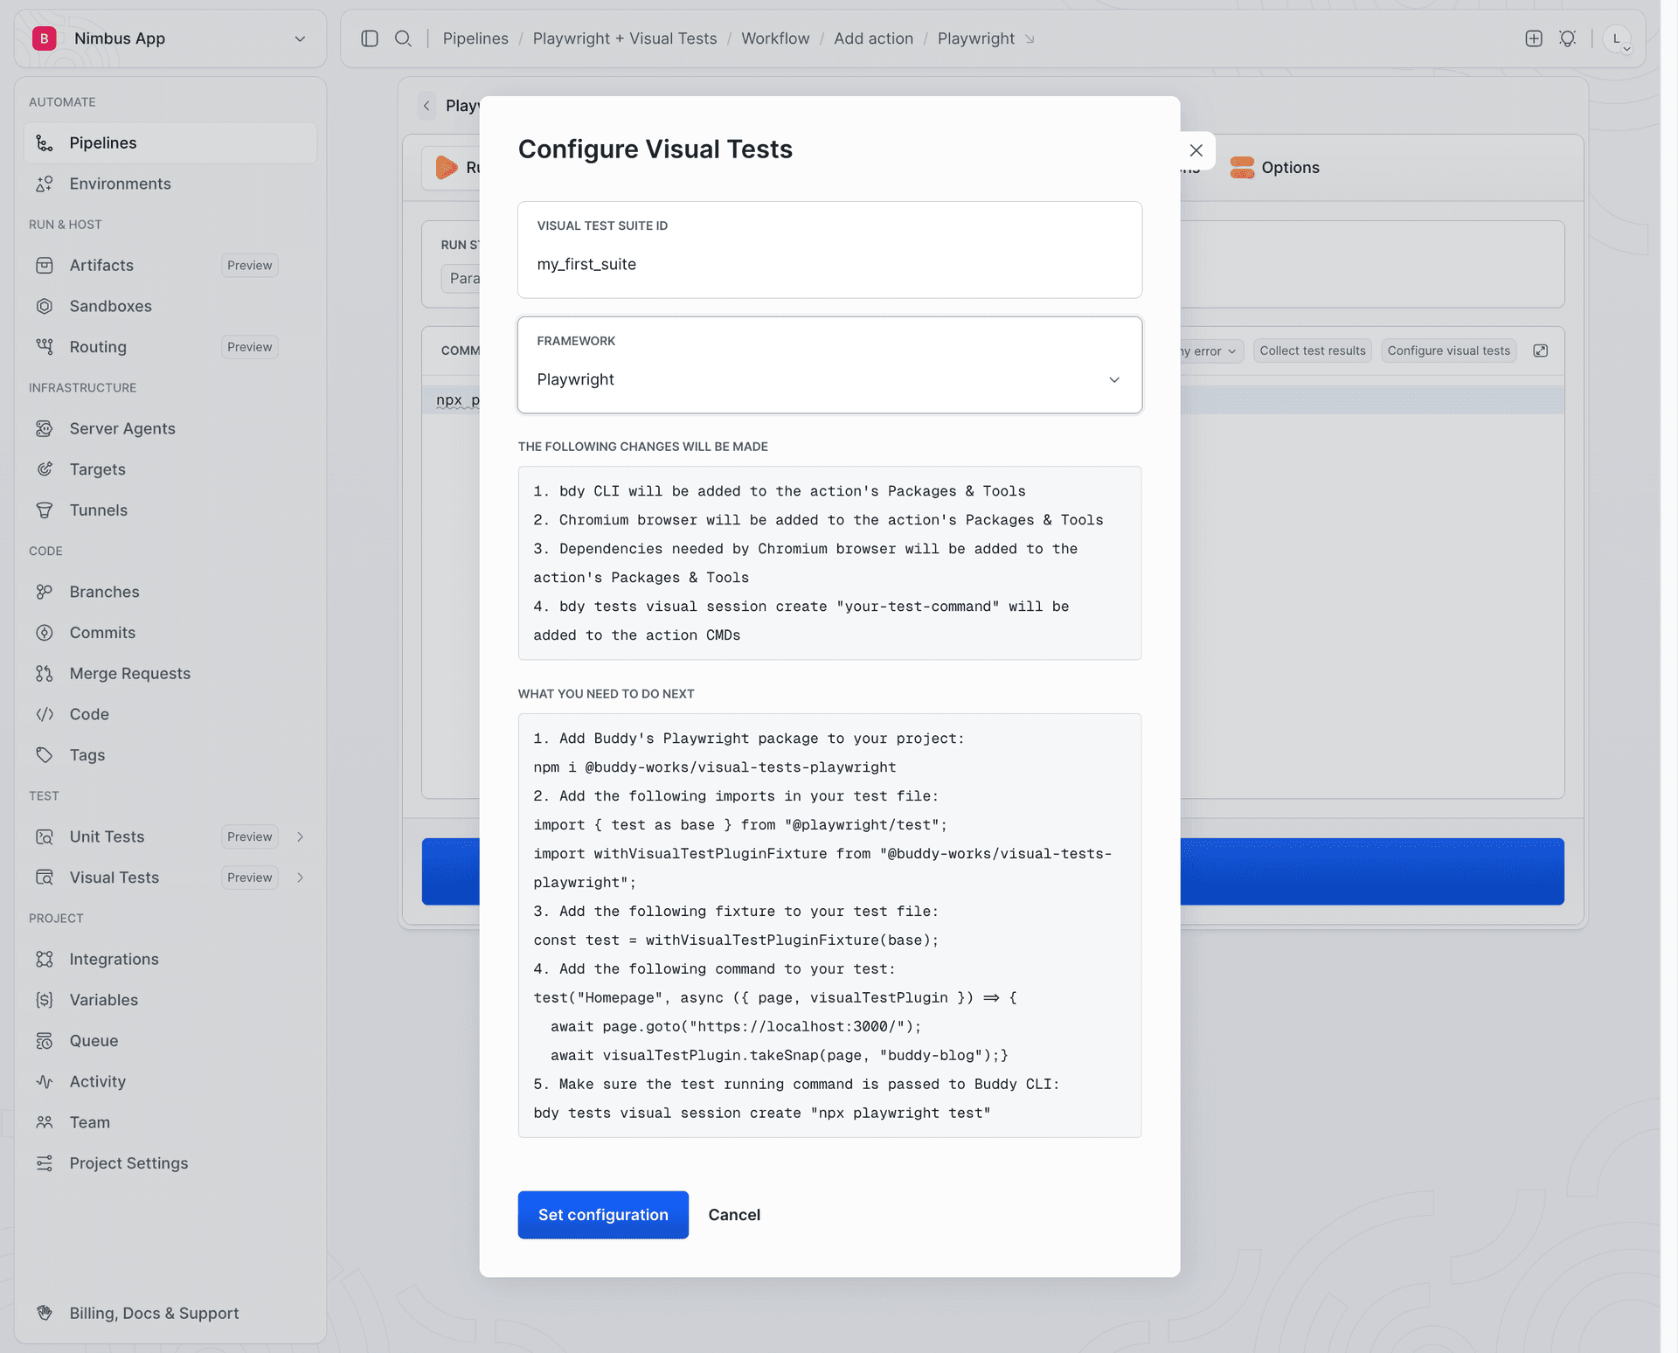
Task: Open the Queue icon
Action: [45, 1041]
